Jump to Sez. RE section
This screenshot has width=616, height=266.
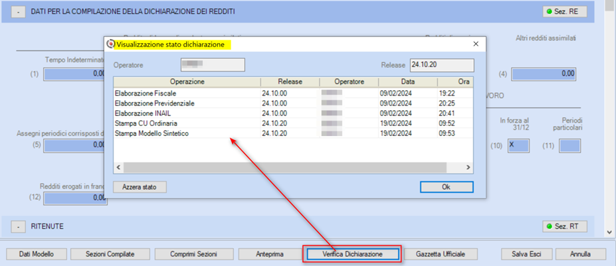pyautogui.click(x=565, y=12)
